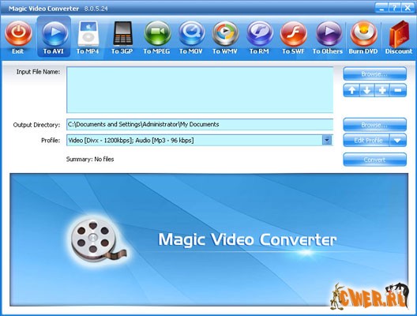
Task: Open the Discount shopping bag icon
Action: [x=399, y=34]
